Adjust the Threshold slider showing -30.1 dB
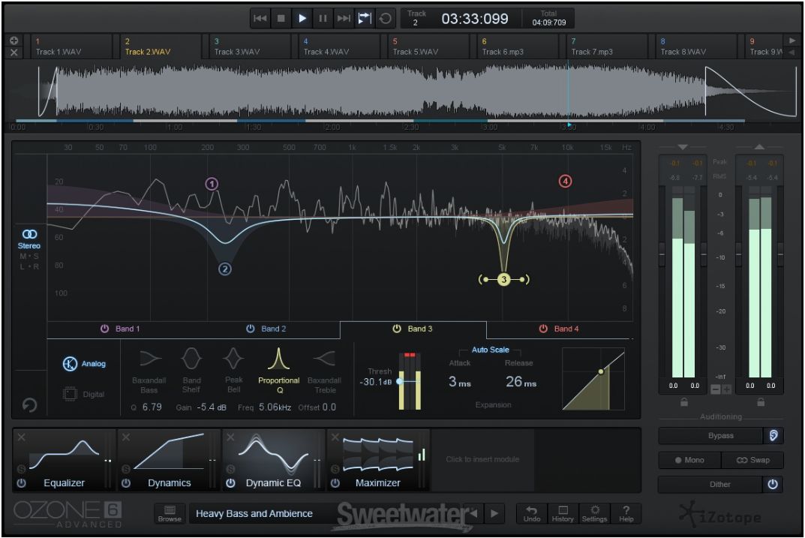This screenshot has height=538, width=805. point(401,382)
